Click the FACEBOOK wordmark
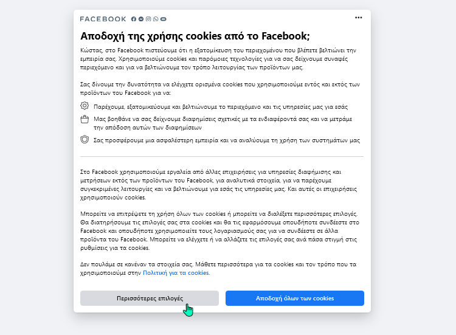This screenshot has height=335, width=456. [x=103, y=19]
